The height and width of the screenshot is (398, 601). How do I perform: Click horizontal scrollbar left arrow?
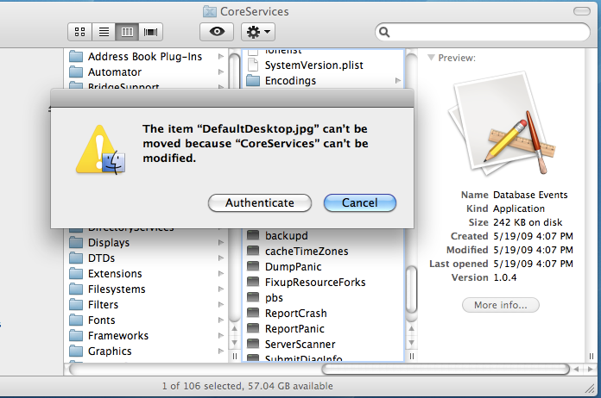tap(576, 369)
